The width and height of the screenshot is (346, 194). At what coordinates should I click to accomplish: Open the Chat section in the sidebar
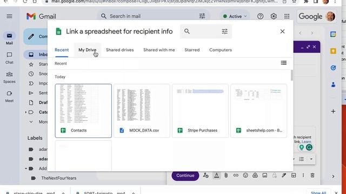click(9, 58)
